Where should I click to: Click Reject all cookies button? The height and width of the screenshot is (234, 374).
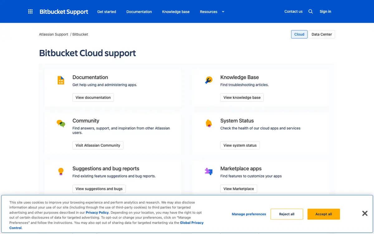coord(287,214)
